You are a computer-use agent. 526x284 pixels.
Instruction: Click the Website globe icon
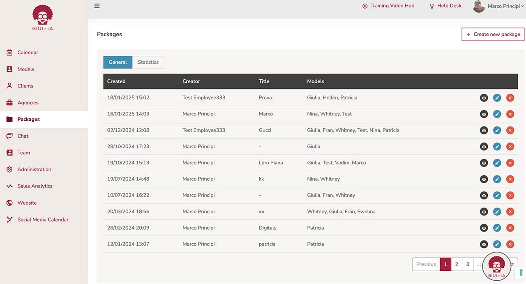(x=9, y=203)
